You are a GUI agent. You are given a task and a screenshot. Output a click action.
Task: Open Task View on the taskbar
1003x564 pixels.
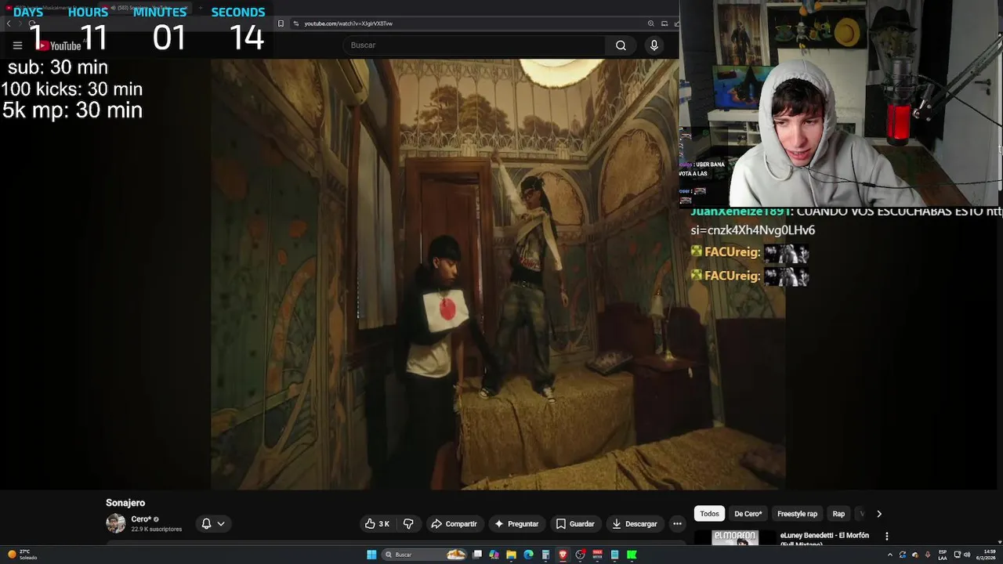[x=477, y=555]
